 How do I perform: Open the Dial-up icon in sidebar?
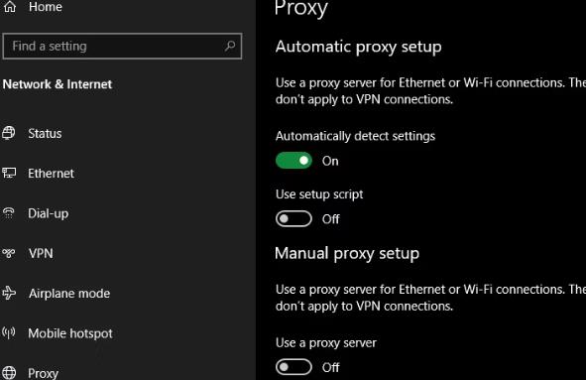coord(9,213)
